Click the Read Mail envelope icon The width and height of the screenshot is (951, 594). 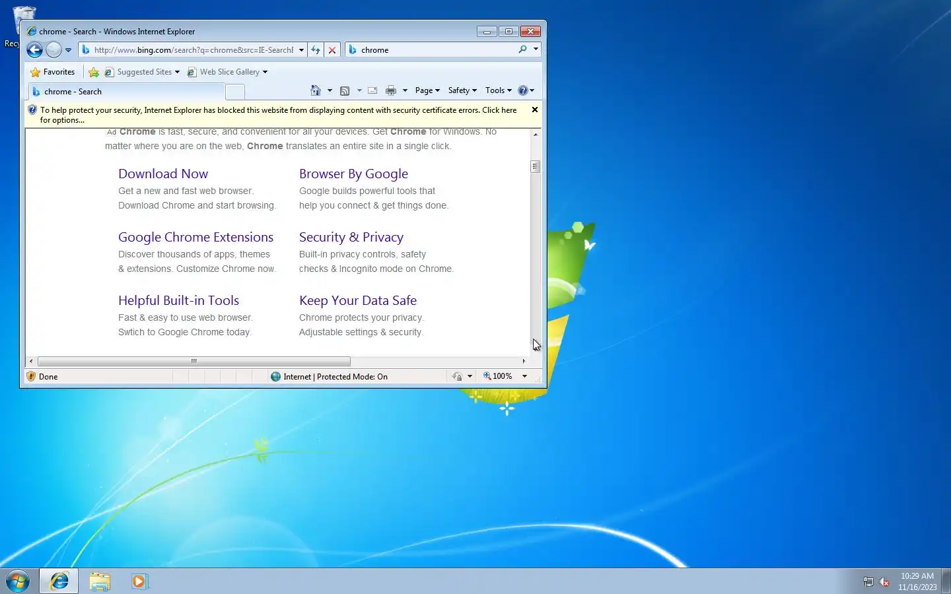tap(372, 90)
